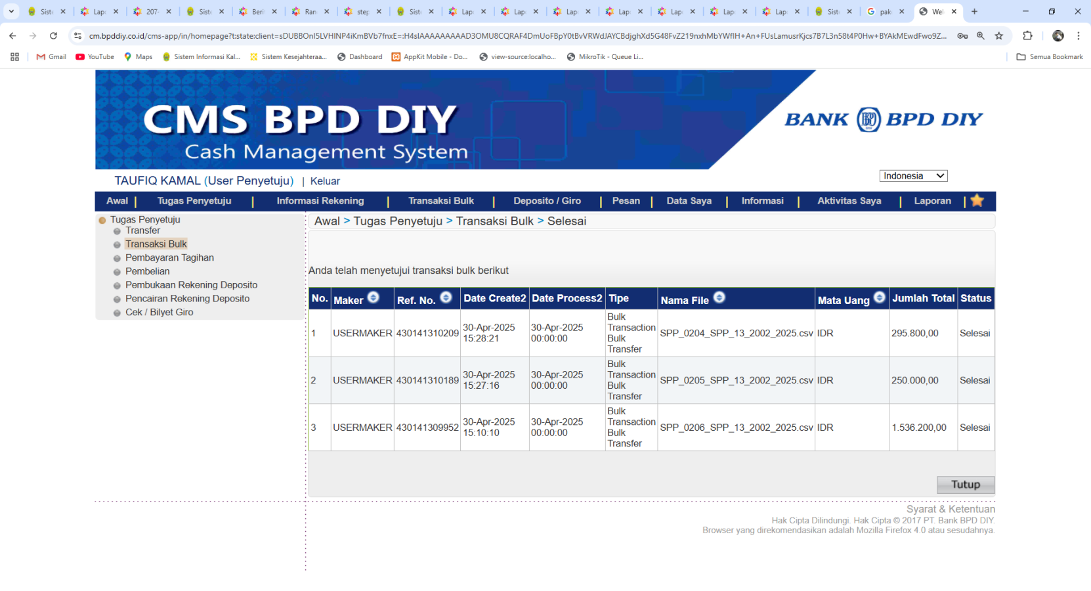Open Semua Bookmark folder
1091x591 pixels.
(x=1050, y=57)
